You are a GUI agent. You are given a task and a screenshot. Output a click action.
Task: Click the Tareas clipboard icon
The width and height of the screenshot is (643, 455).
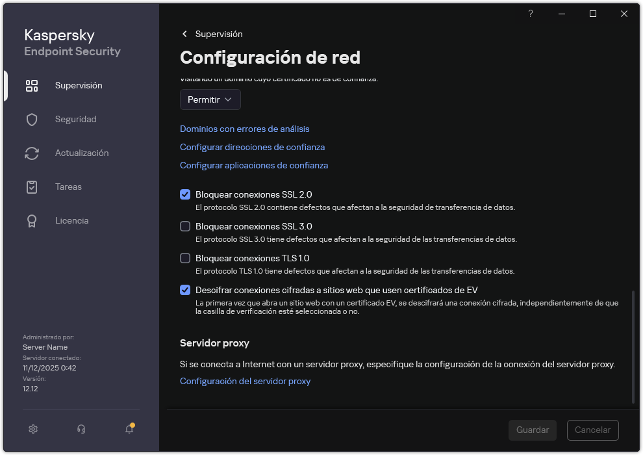[32, 187]
